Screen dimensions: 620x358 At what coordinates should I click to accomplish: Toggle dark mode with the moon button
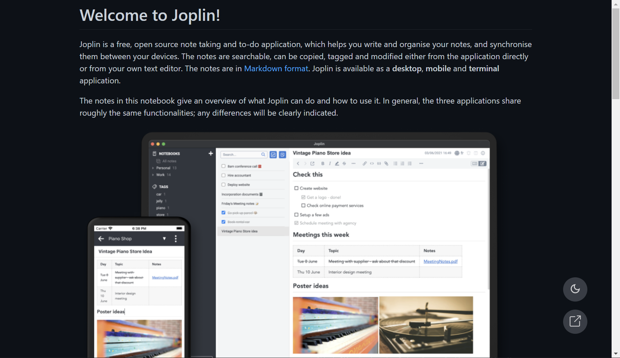coord(575,289)
